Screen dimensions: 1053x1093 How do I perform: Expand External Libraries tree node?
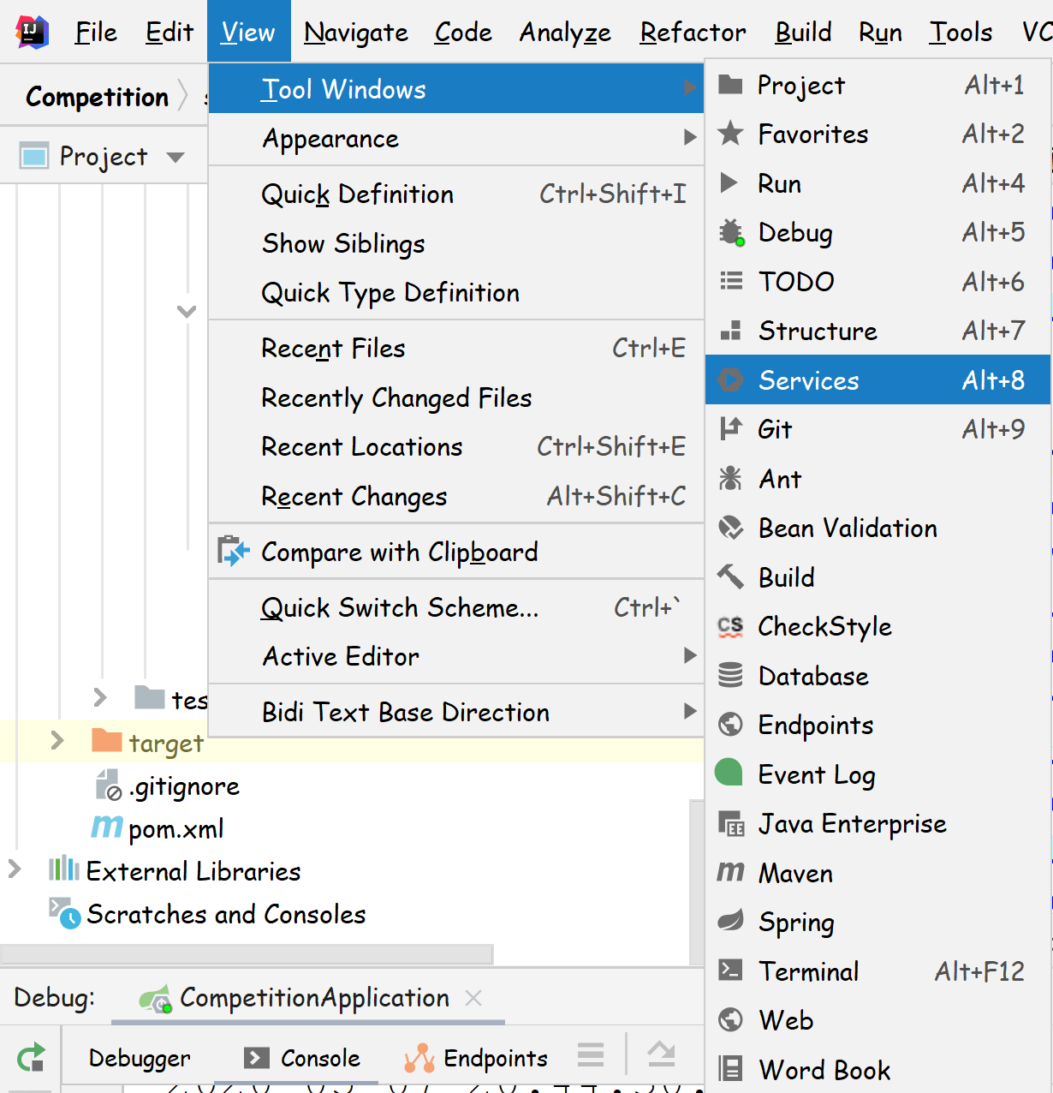pos(15,870)
